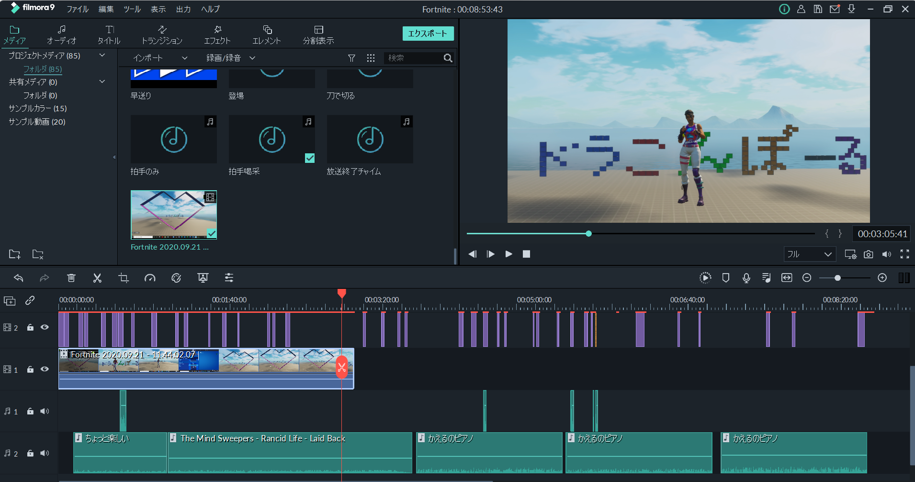Open the ツール menu
Image resolution: width=915 pixels, height=482 pixels.
[x=132, y=9]
